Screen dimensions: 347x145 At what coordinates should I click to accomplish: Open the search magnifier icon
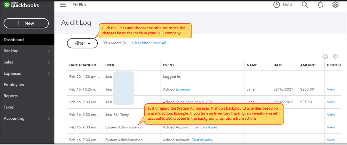(x=305, y=5)
